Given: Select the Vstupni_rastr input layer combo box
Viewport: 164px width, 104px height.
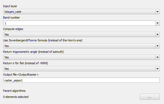Looking at the screenshot, I should [x=81, y=12].
